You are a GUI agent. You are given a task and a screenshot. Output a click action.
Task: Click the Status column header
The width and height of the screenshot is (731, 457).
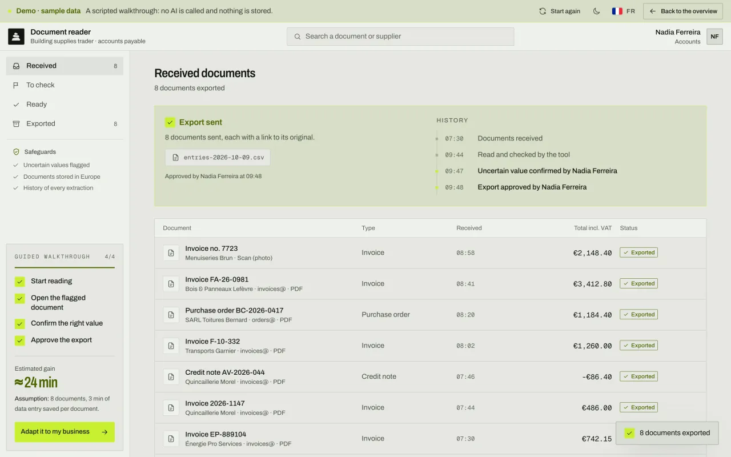click(628, 228)
